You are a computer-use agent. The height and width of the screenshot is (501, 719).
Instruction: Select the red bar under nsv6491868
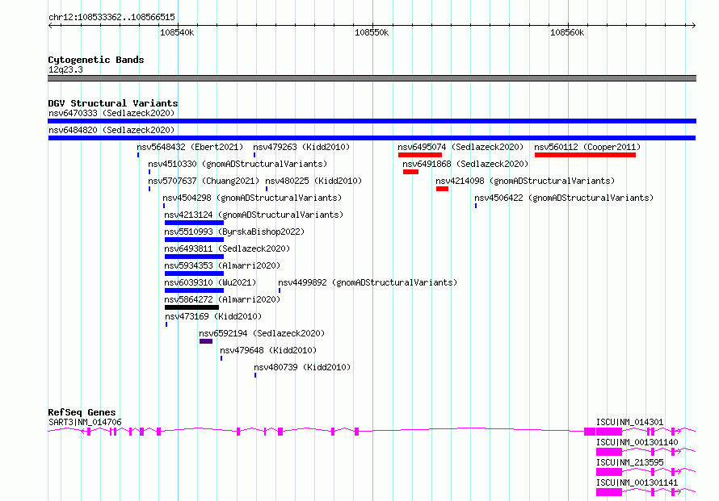coord(411,172)
